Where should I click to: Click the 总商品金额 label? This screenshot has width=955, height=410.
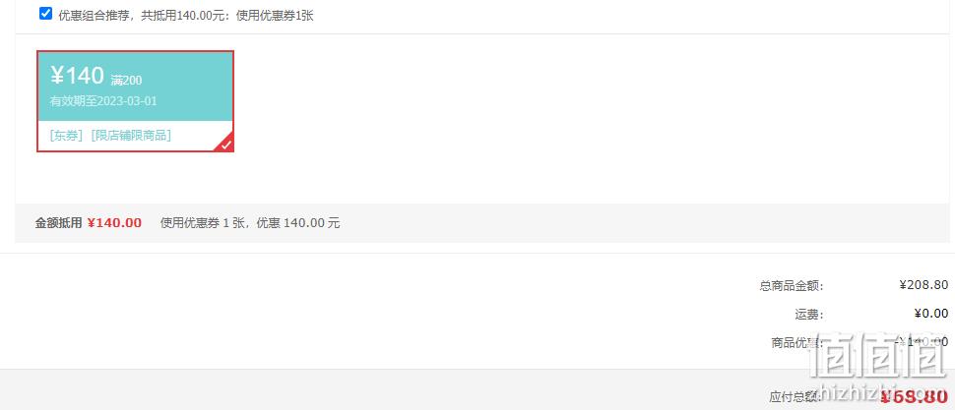pyautogui.click(x=792, y=285)
